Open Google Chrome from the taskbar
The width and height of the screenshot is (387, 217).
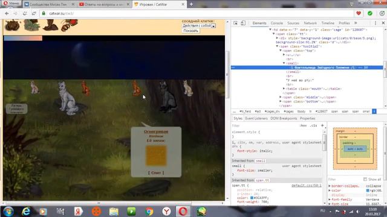coord(149,212)
